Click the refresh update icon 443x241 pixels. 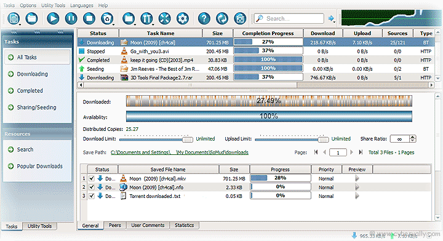pos(222,18)
